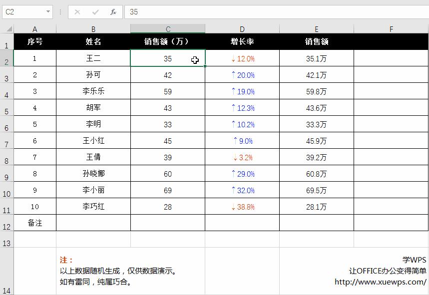Select the 销售额（万）header cell
Viewport: 429px width, 295px height.
coord(167,42)
